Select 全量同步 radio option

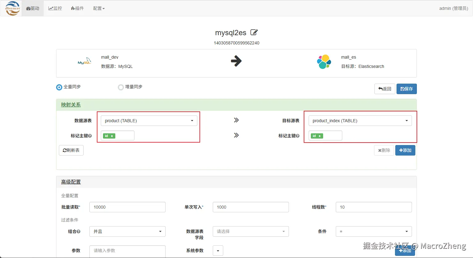(59, 87)
